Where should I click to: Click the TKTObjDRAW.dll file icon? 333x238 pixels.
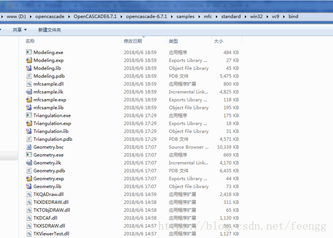(x=29, y=210)
